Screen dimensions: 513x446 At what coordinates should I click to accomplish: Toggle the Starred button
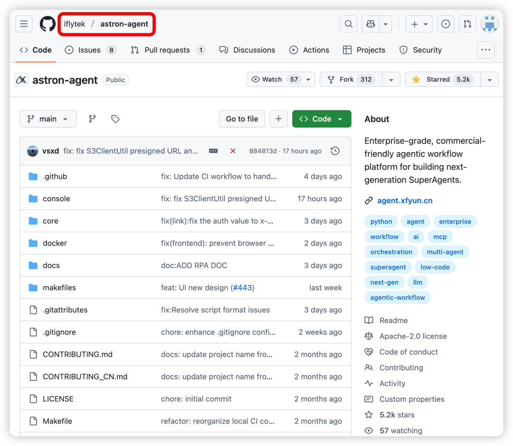[x=443, y=79]
